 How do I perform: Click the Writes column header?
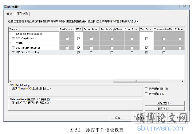(x=179, y=29)
